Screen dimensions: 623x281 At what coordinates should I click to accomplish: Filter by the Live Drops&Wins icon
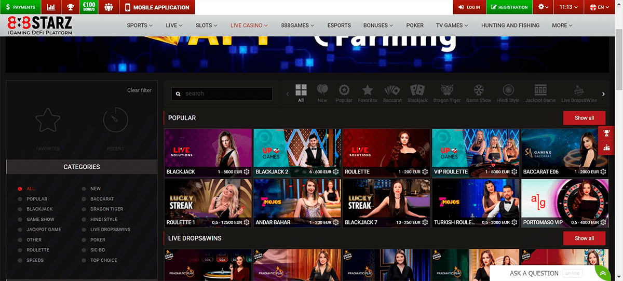click(x=579, y=93)
